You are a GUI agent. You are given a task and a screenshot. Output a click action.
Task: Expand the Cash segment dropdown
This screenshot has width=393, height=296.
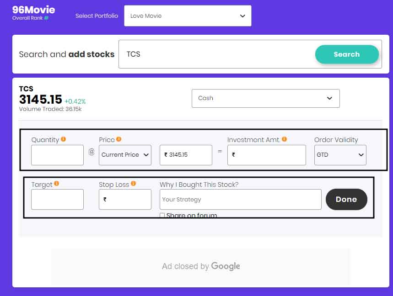[265, 98]
